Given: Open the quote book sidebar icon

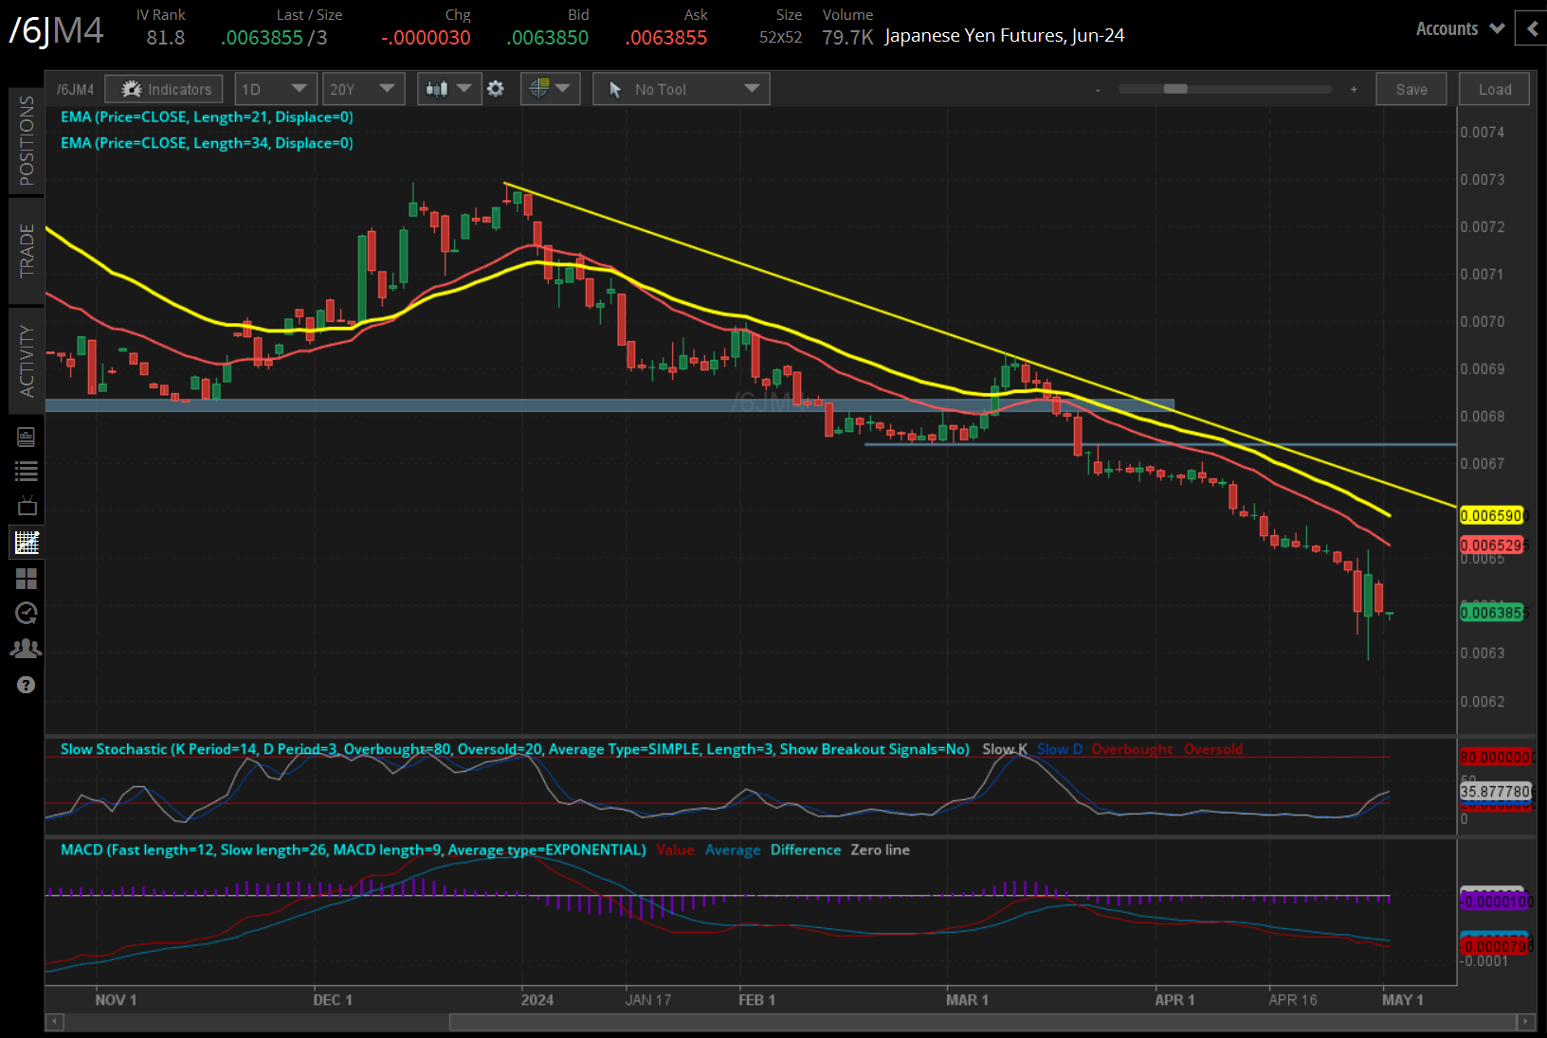Looking at the screenshot, I should [x=27, y=437].
